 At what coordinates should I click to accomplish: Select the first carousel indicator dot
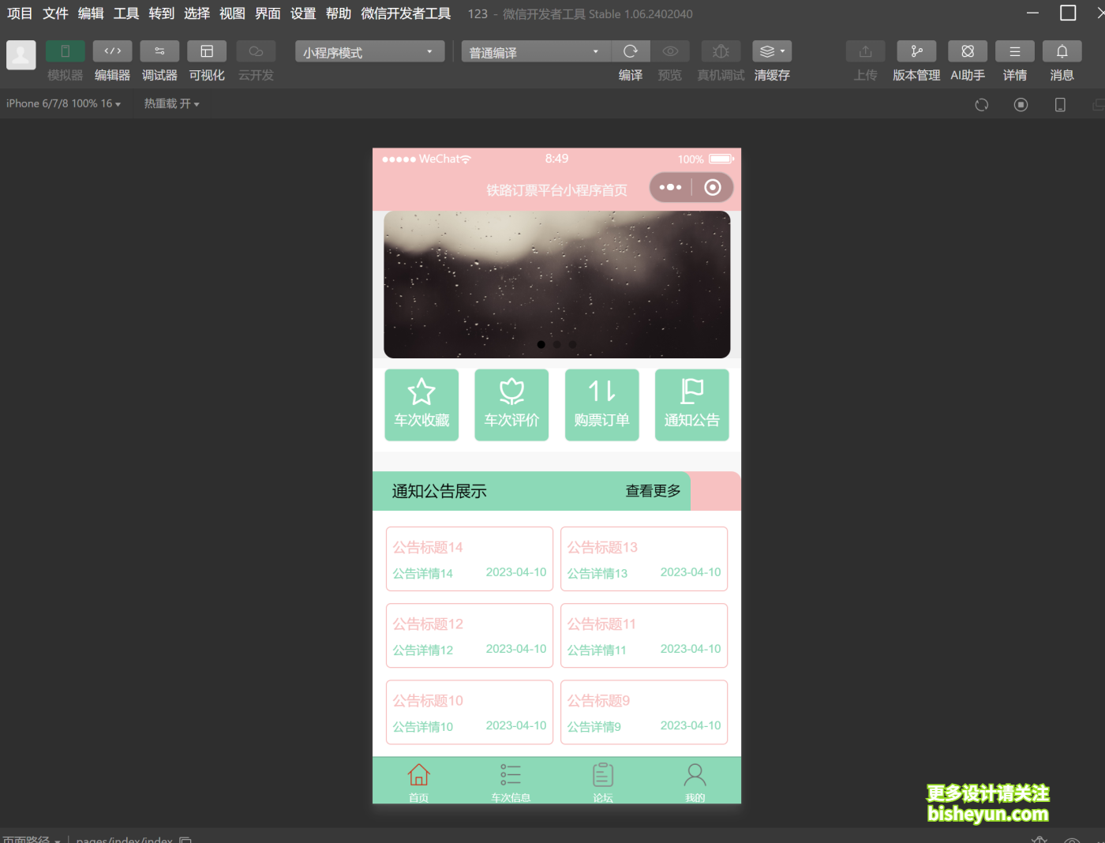541,344
